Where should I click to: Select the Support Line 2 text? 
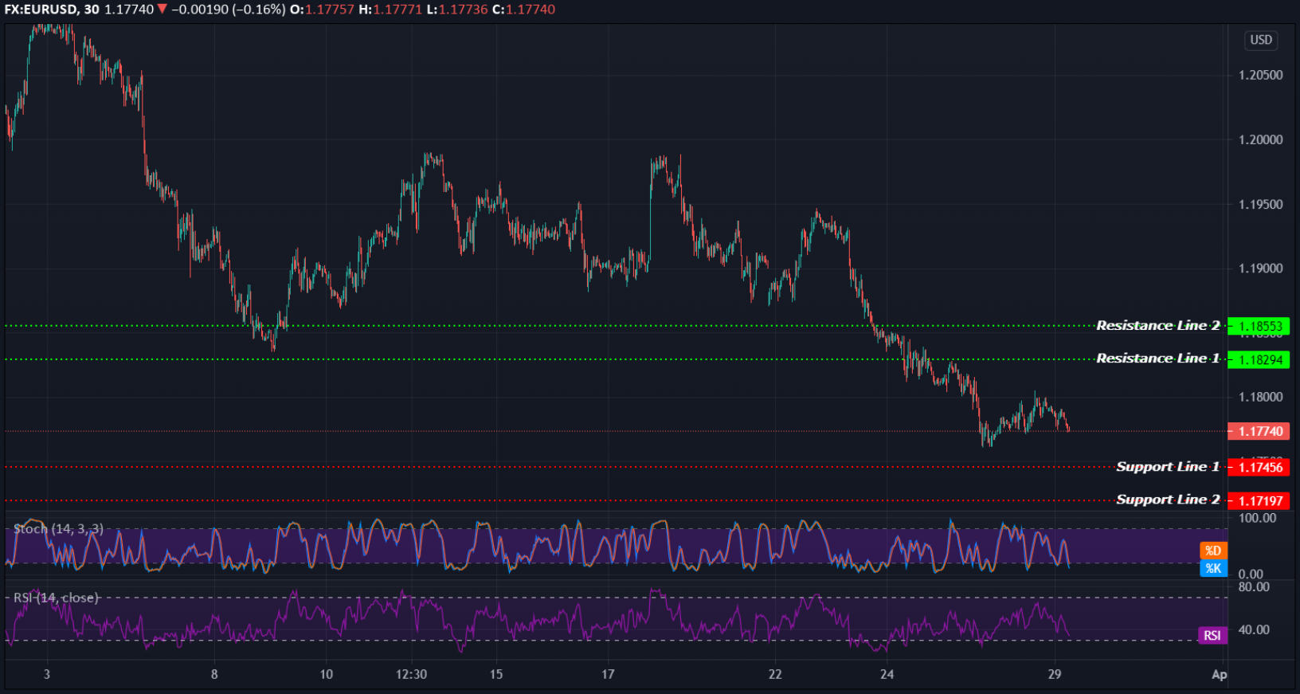point(1168,500)
